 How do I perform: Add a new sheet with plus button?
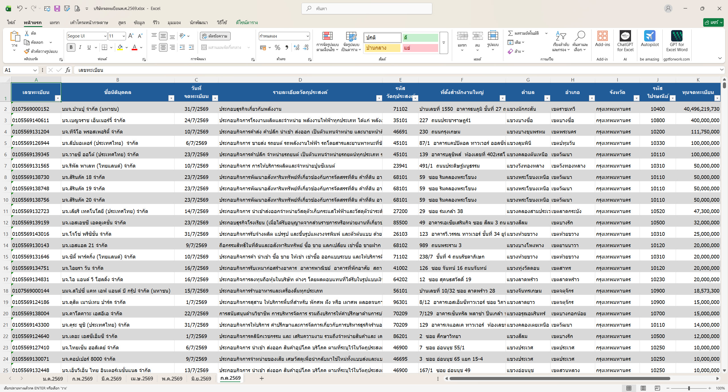pyautogui.click(x=262, y=378)
